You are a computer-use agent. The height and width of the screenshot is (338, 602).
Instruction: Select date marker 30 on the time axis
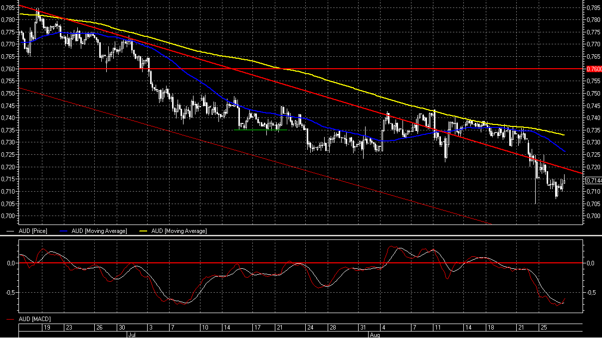coord(121,328)
